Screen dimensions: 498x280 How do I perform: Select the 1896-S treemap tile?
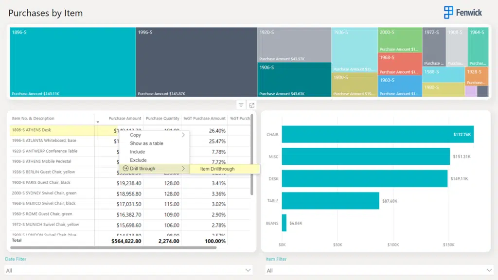tap(72, 62)
